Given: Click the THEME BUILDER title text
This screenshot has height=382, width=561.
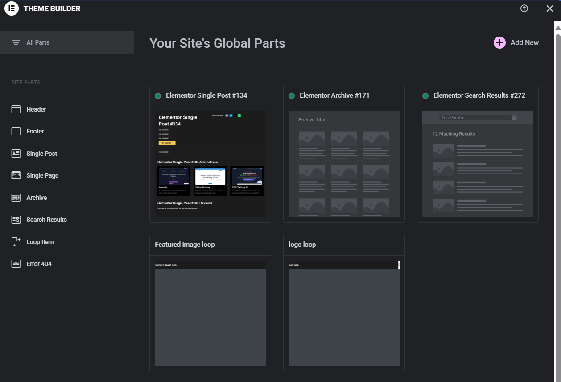Looking at the screenshot, I should [x=52, y=8].
